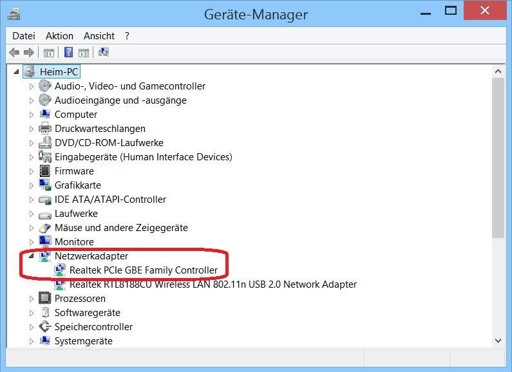Select the Computer category label
Viewport: 512px width, 372px height.
click(76, 115)
